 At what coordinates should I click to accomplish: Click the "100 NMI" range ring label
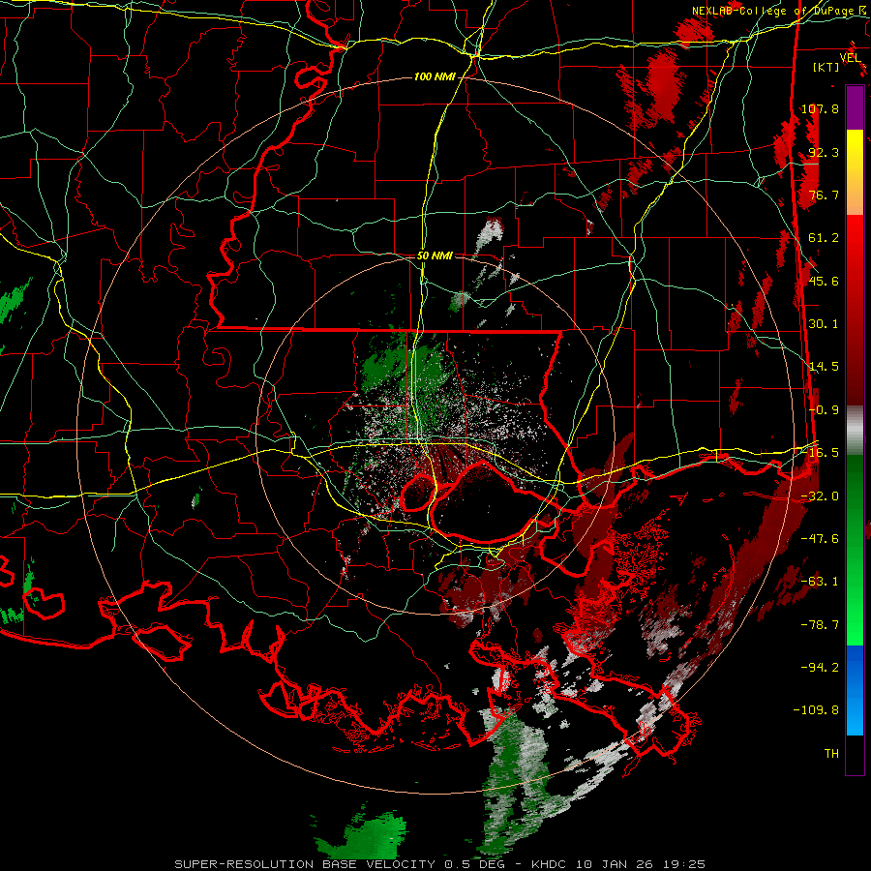[x=435, y=76]
